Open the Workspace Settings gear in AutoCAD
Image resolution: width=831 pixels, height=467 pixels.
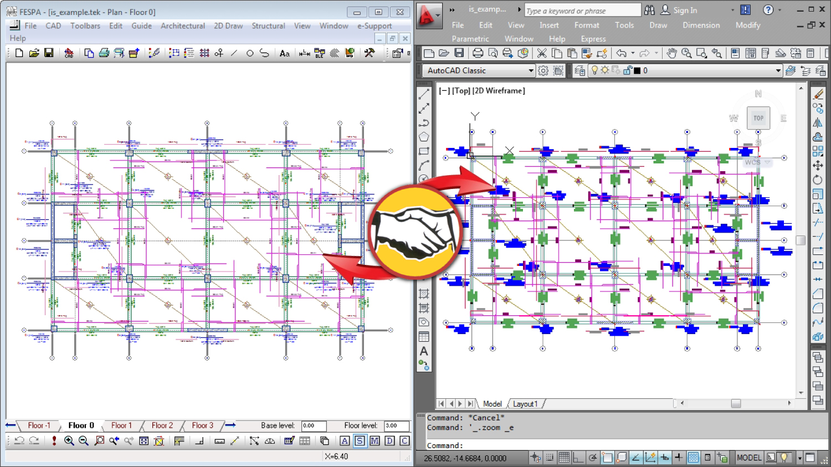[543, 70]
